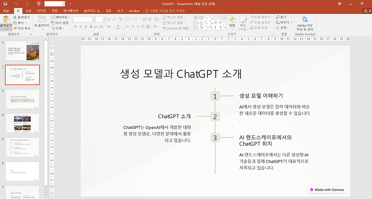Click the Undo arrow icon
372x199 pixels.
[x=16, y=4]
